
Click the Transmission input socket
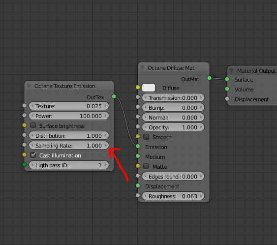pyautogui.click(x=138, y=97)
